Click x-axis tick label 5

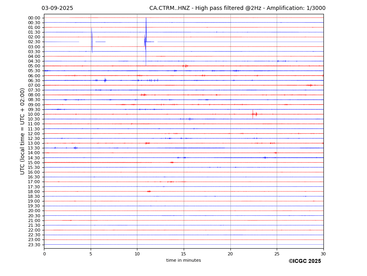[91, 254]
